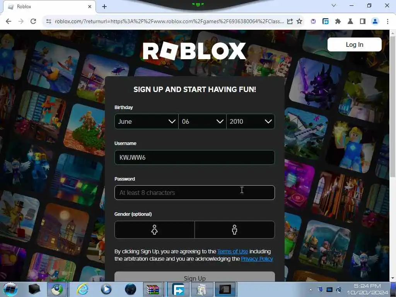
Task: Open the black box taskbar icon
Action: tap(34, 289)
